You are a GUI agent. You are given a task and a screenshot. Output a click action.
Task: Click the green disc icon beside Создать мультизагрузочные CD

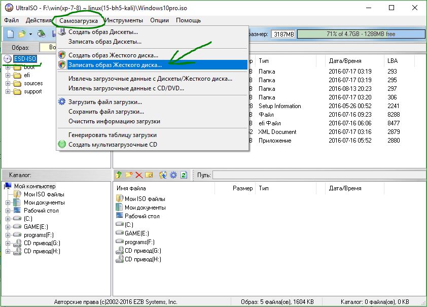[62, 145]
